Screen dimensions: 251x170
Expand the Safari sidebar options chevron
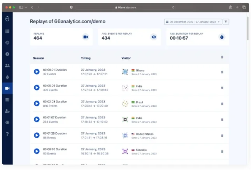pos(26,7)
